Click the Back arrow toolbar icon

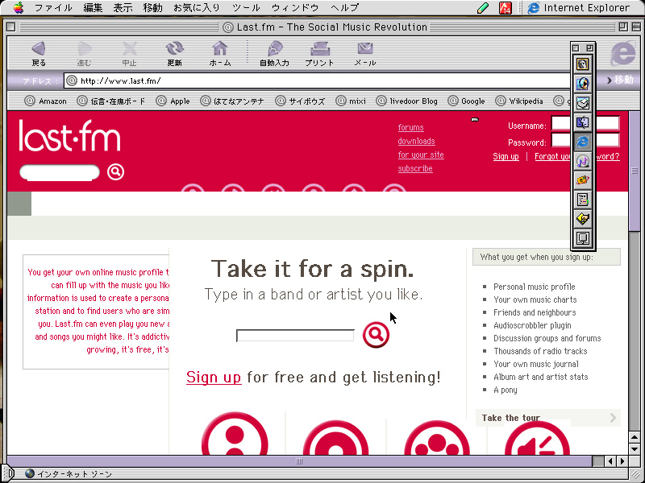pyautogui.click(x=38, y=49)
